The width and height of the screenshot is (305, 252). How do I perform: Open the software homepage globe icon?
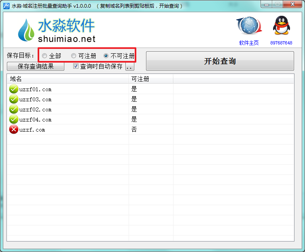[249, 25]
